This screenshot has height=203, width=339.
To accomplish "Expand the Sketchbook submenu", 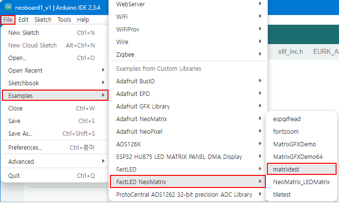I will 55,83.
